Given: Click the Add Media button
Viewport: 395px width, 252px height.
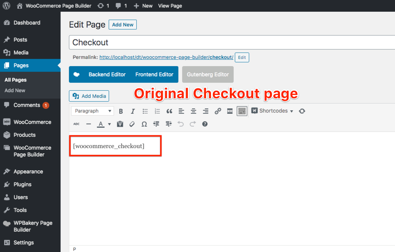Looking at the screenshot, I should [89, 96].
